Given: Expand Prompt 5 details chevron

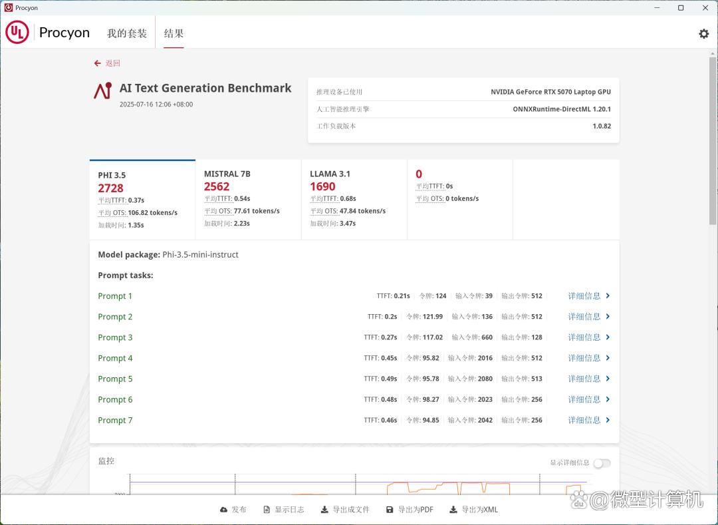Looking at the screenshot, I should pos(608,379).
